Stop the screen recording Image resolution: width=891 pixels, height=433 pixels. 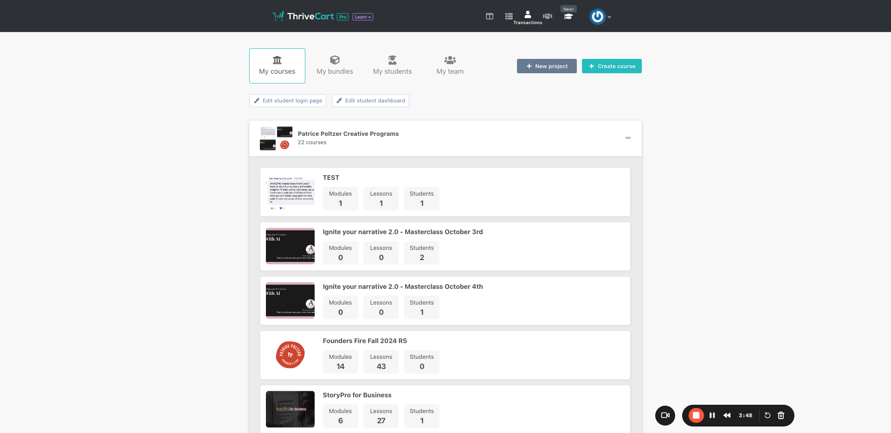[696, 415]
